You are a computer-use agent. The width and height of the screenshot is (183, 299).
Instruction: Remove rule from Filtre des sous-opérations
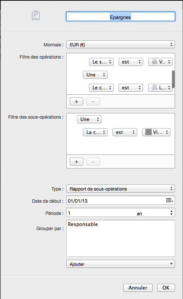(93, 162)
